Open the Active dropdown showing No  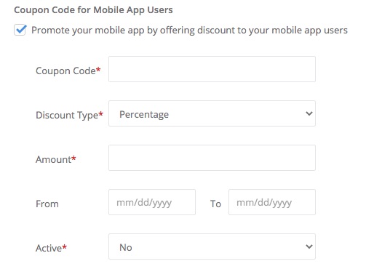[x=212, y=246]
